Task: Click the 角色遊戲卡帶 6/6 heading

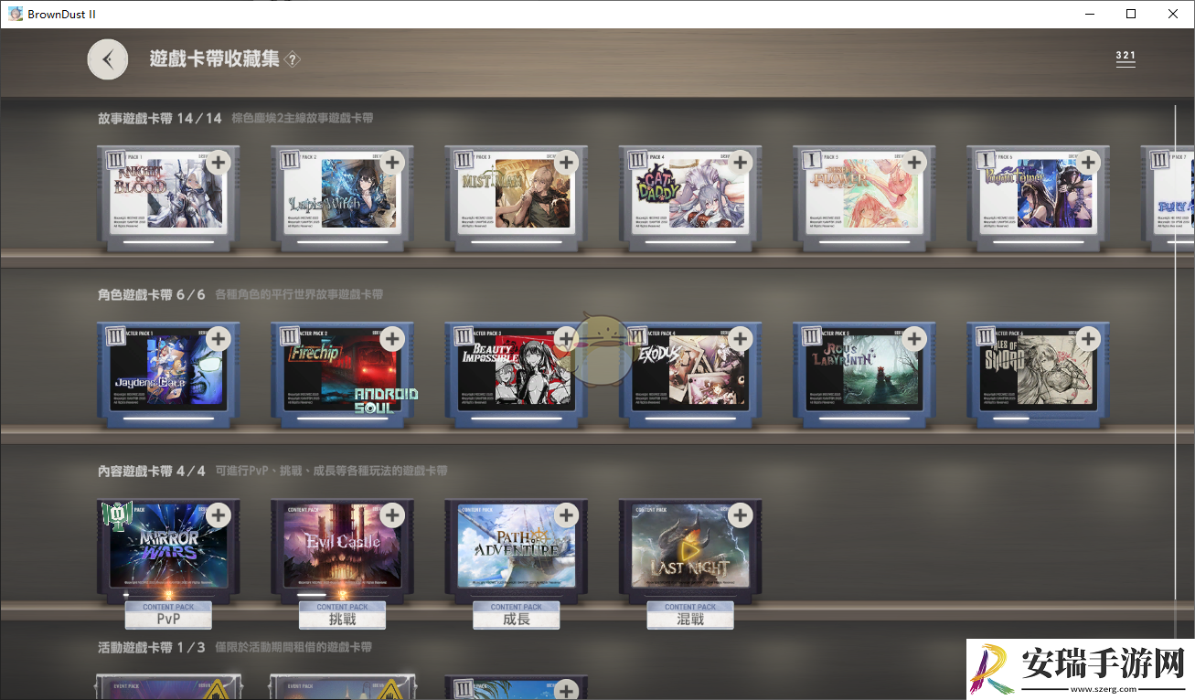Action: coord(152,294)
